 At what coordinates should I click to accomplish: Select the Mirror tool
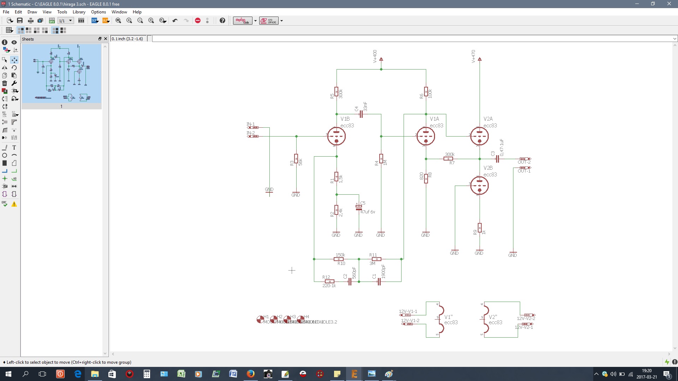point(5,68)
